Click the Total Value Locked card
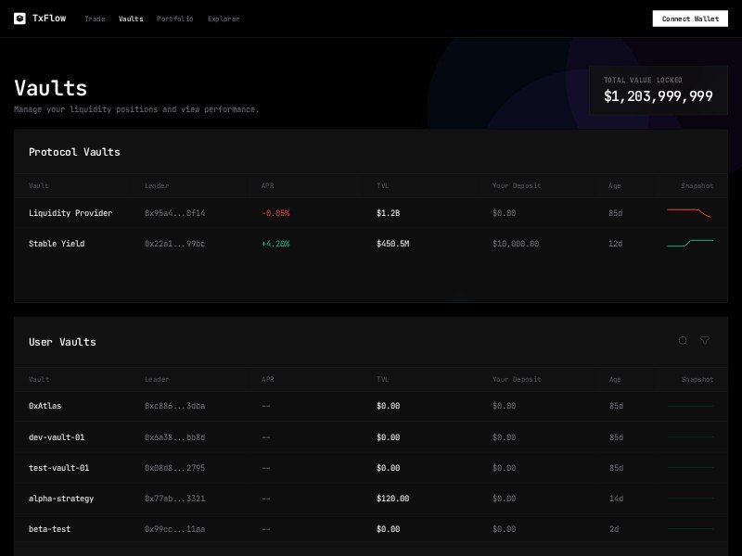Viewport: 742px width, 556px height. [x=659, y=90]
